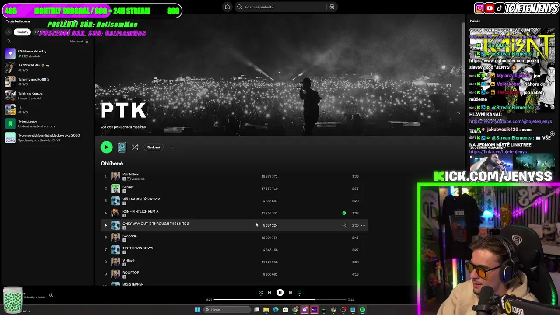Open File Explorer from the taskbar
This screenshot has width=560, height=315.
tap(266, 310)
